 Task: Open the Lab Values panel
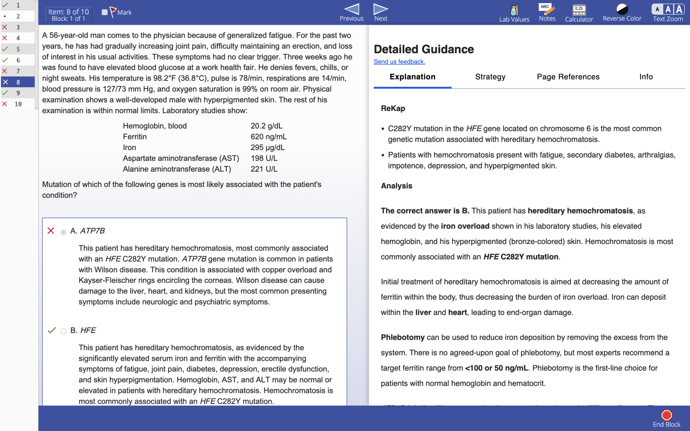tap(513, 12)
